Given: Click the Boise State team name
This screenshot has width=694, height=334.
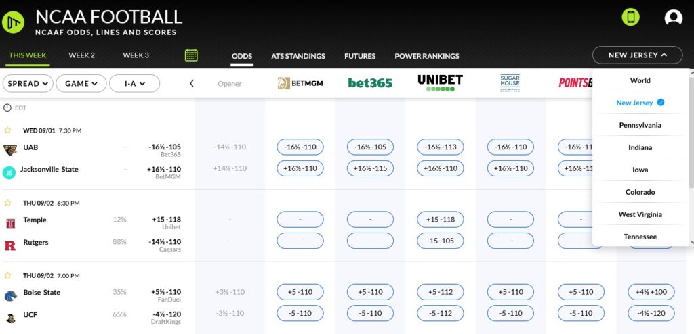Looking at the screenshot, I should 41,293.
